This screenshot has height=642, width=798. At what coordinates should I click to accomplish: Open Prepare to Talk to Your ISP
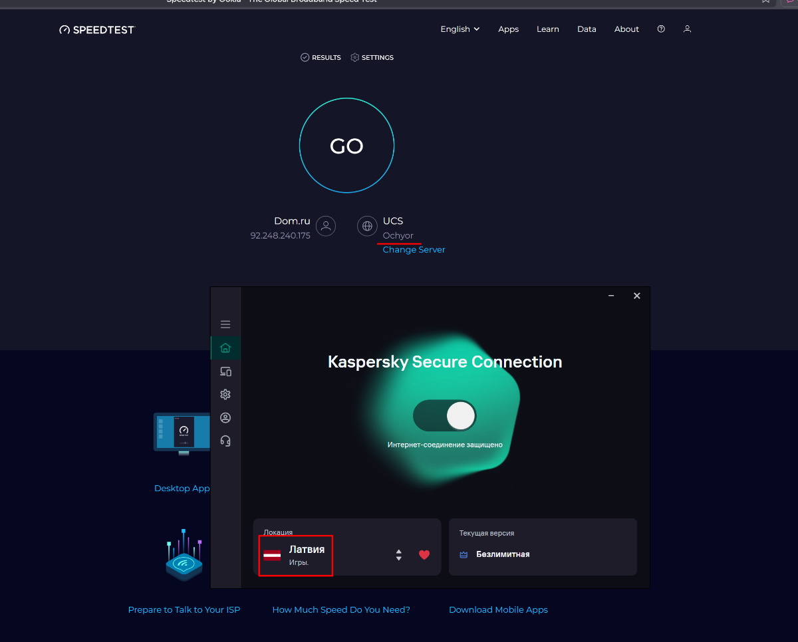click(x=184, y=610)
